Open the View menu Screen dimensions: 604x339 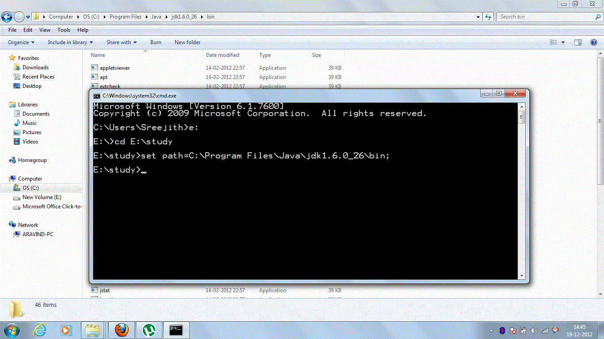click(45, 30)
